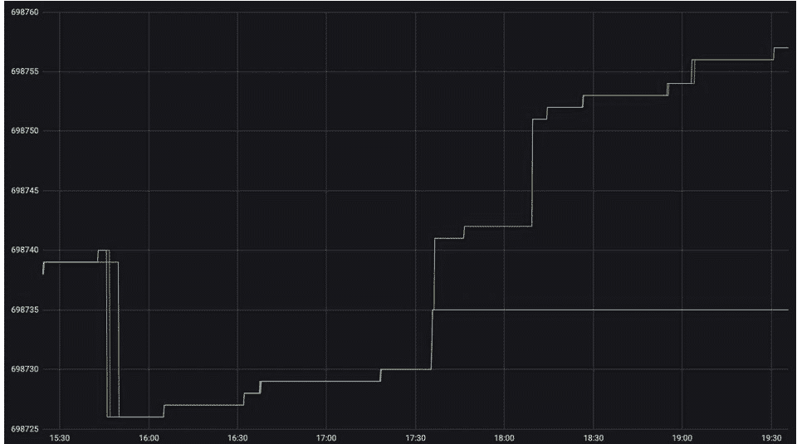
Task: Click the 15:30 time axis label
Action: (60, 438)
